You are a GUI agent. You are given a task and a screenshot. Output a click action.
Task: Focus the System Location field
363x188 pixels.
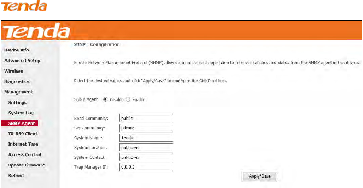(x=146, y=147)
